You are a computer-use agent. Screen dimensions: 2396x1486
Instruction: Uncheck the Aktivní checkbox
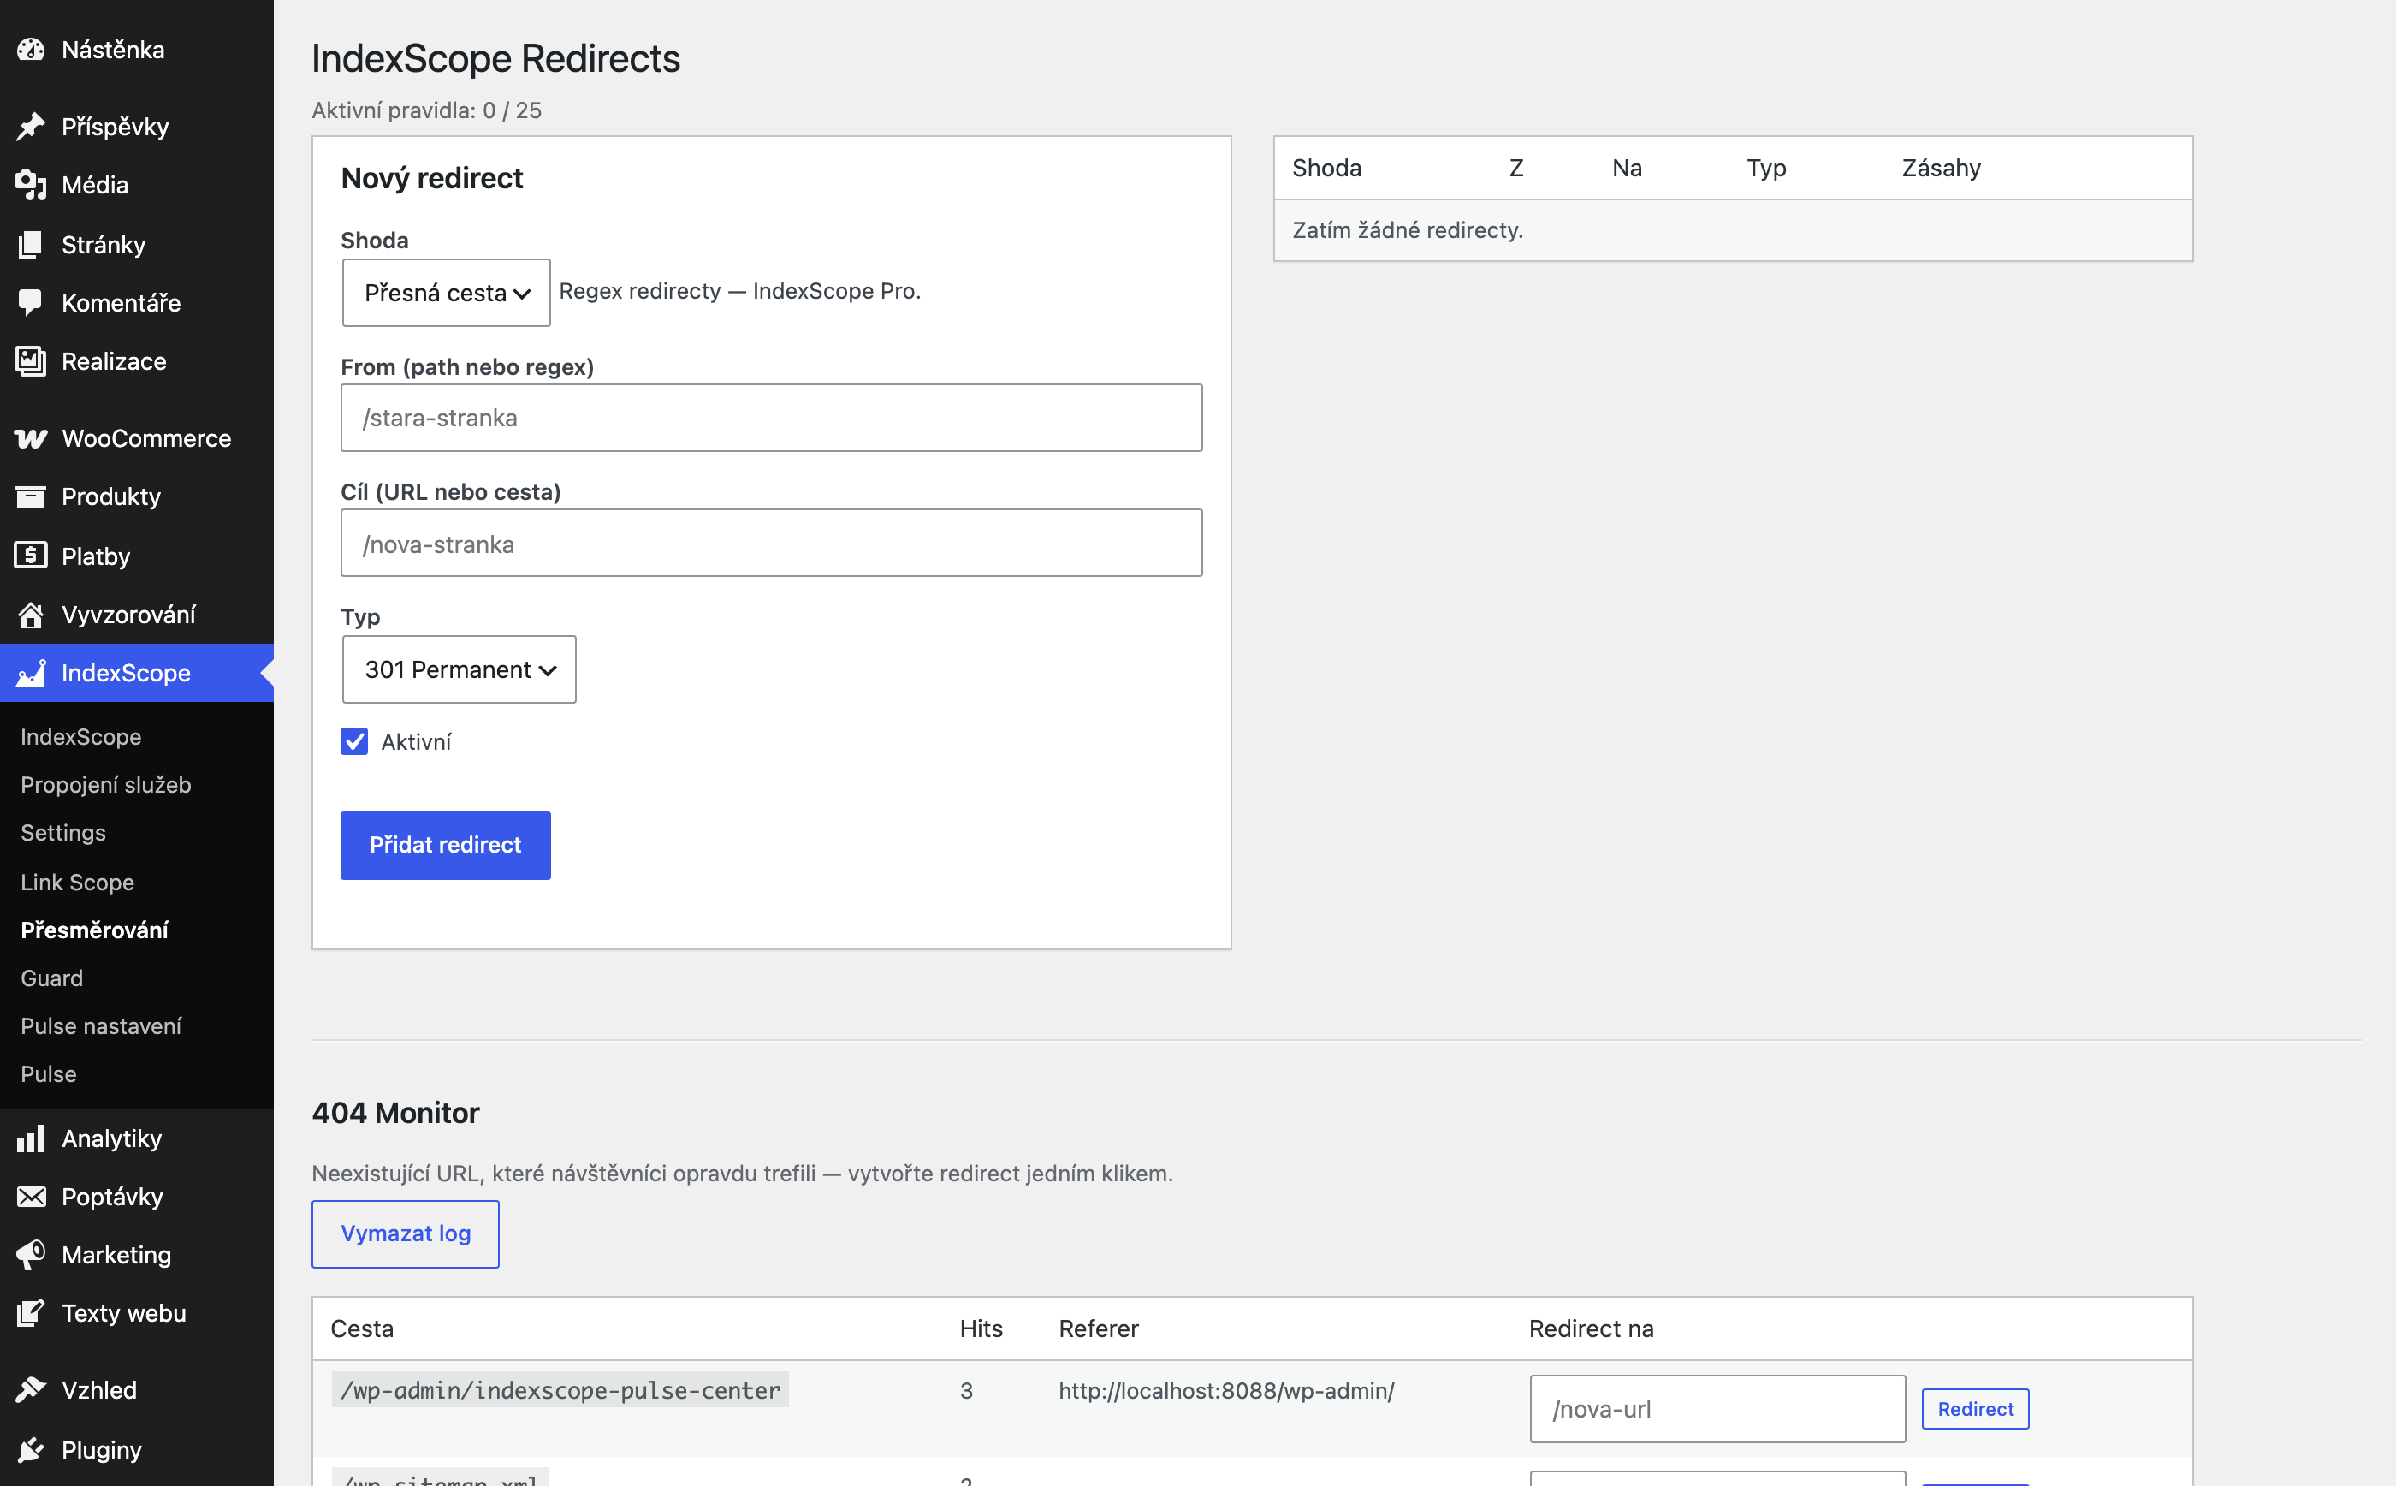(354, 741)
